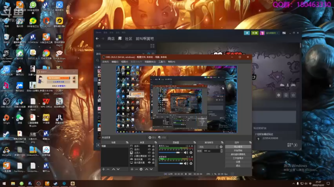Image resolution: width=334 pixels, height=187 pixels.
Task: Toggle lock on 主持人 source
Action: point(153,153)
